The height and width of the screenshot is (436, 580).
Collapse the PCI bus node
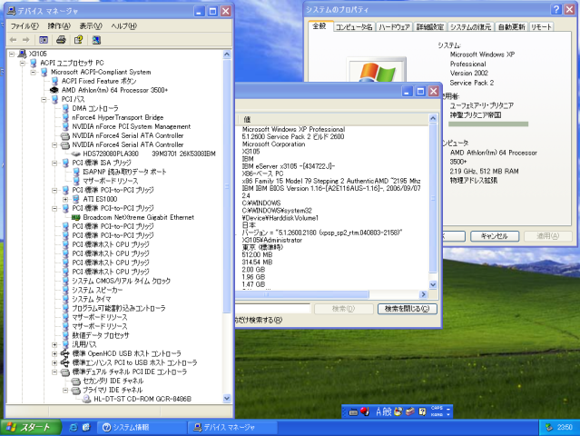[x=44, y=99]
